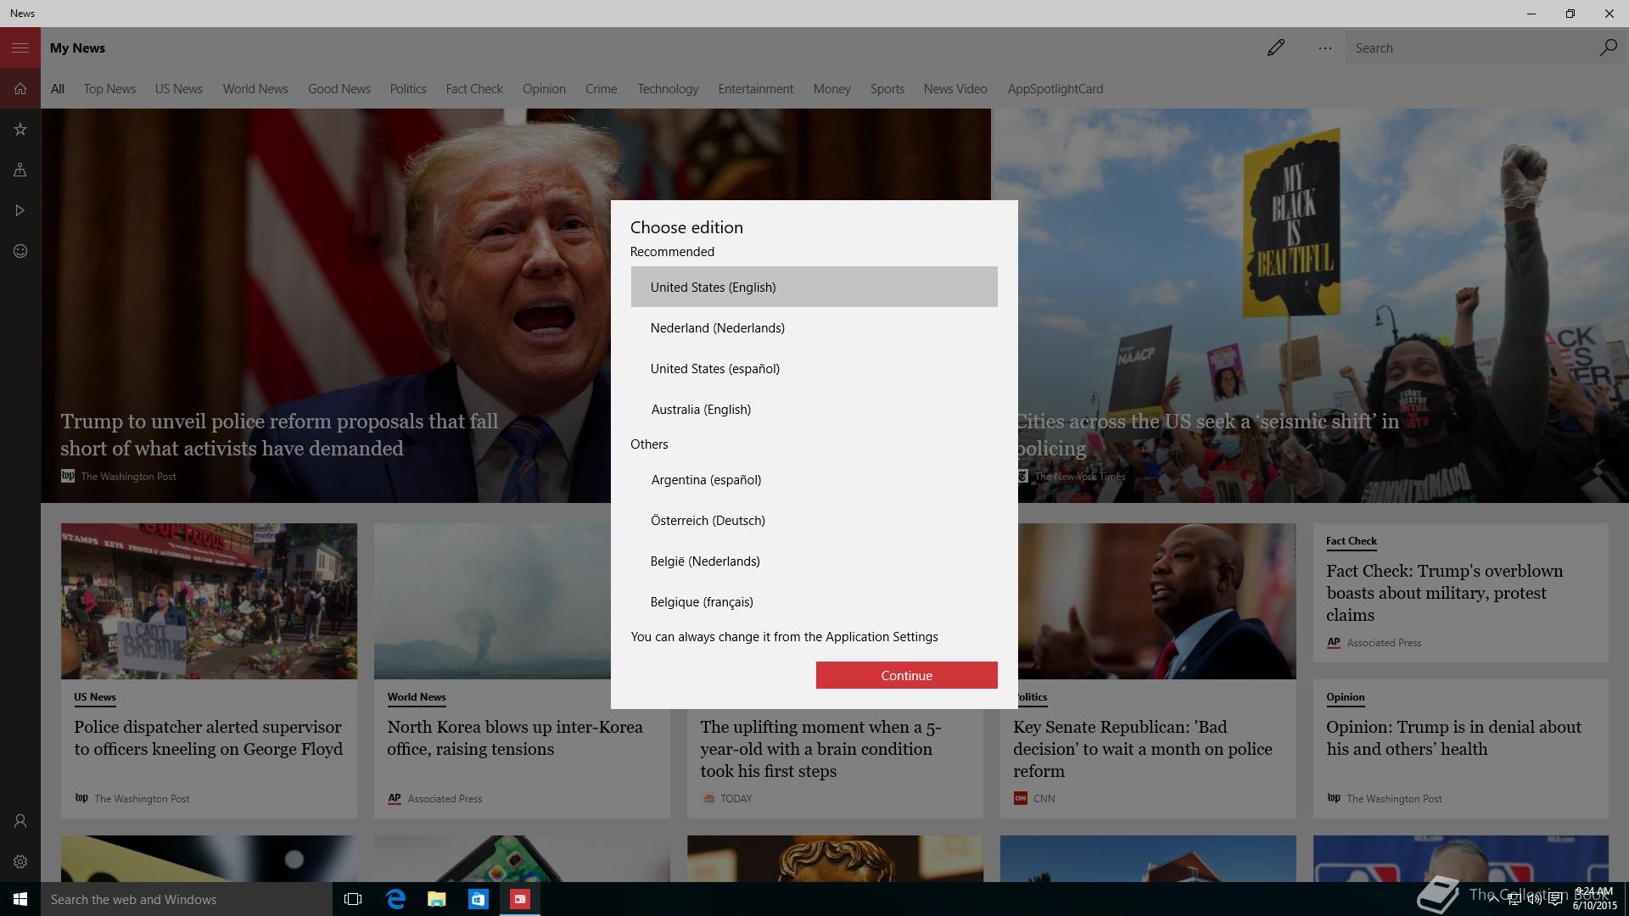The height and width of the screenshot is (916, 1629).
Task: Select United States (español) edition
Action: (814, 368)
